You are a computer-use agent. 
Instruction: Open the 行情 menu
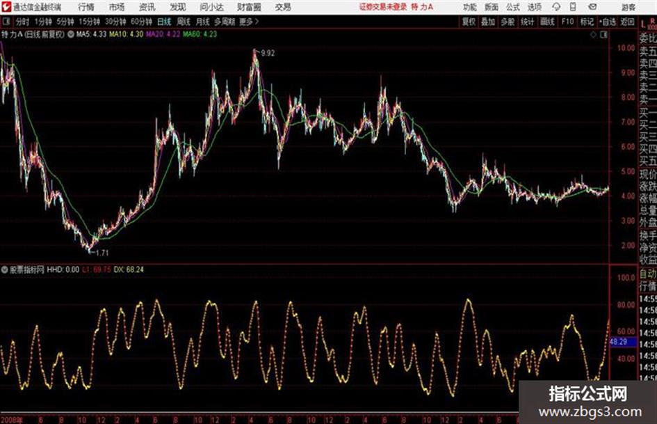pos(86,7)
